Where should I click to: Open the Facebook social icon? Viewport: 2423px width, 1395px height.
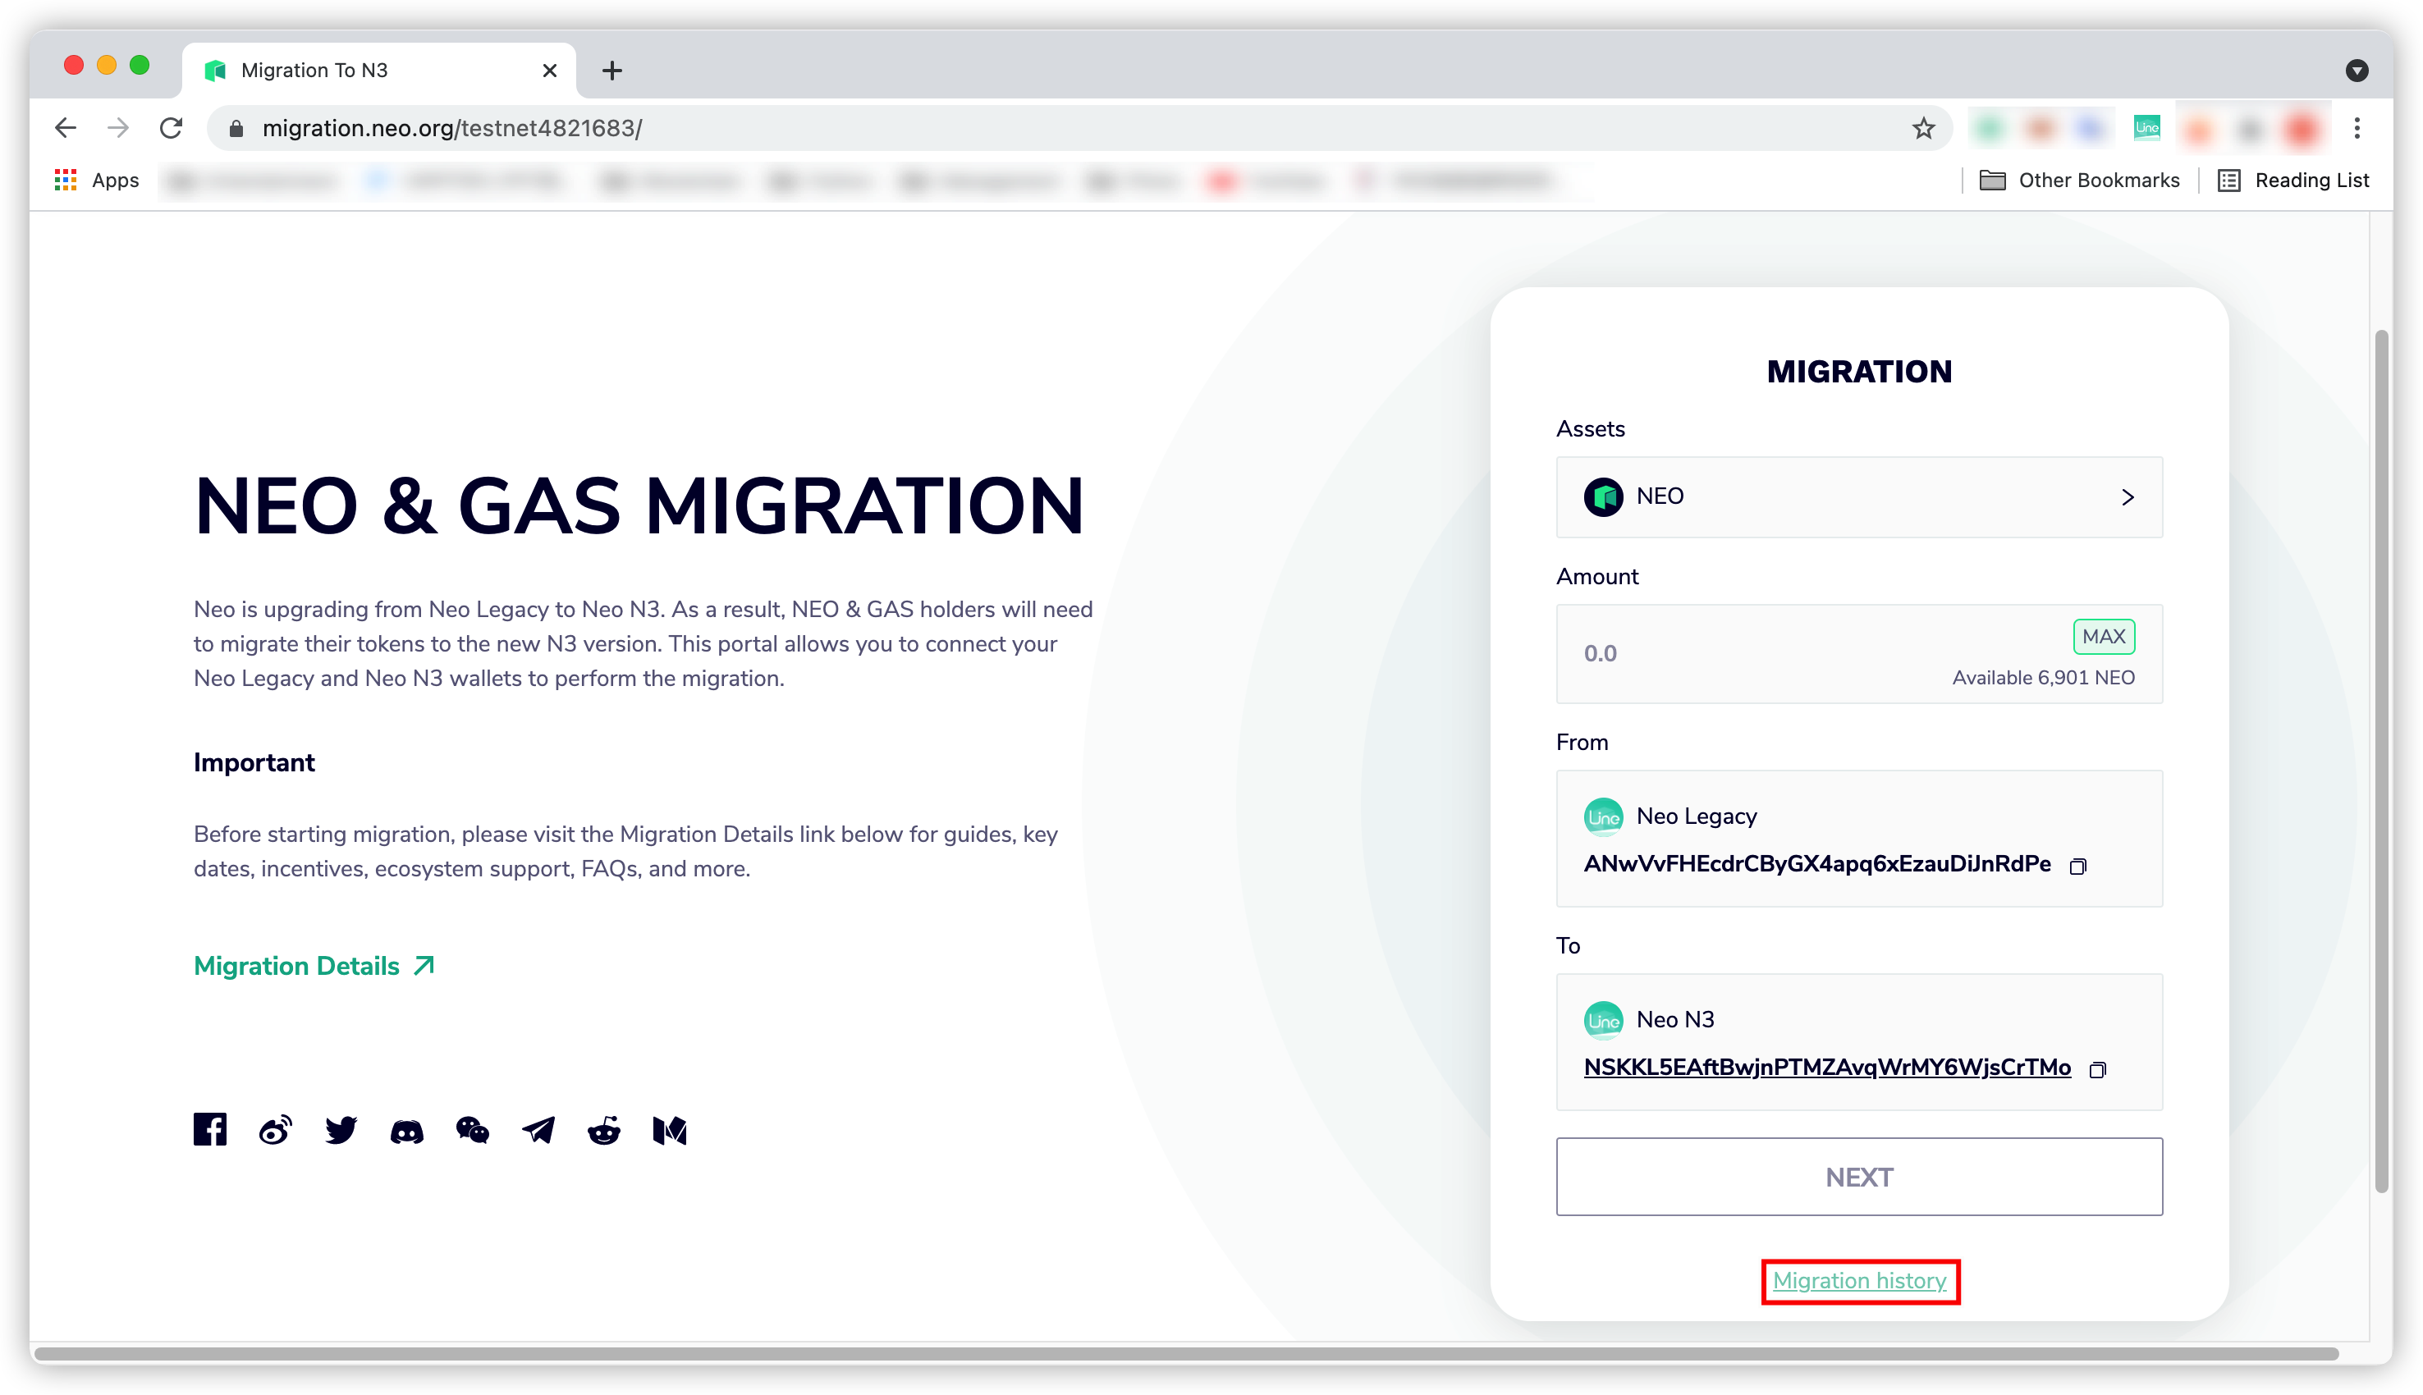coord(210,1130)
